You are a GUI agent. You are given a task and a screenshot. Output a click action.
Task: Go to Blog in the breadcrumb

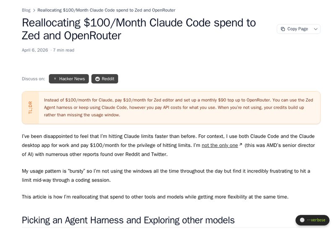coord(26,10)
